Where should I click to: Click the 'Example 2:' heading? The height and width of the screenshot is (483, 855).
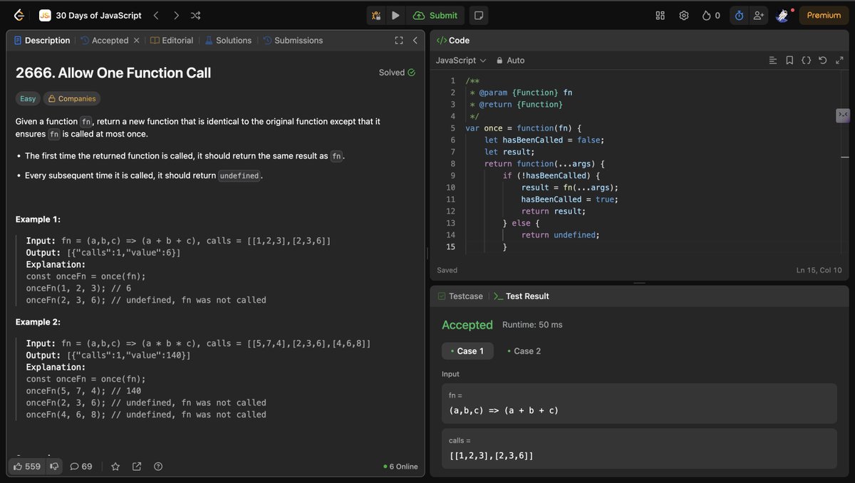pyautogui.click(x=38, y=322)
